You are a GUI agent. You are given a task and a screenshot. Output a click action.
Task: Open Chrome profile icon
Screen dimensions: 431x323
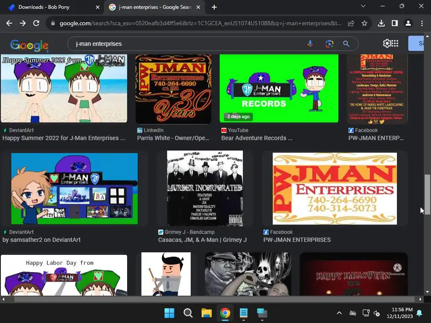(408, 24)
